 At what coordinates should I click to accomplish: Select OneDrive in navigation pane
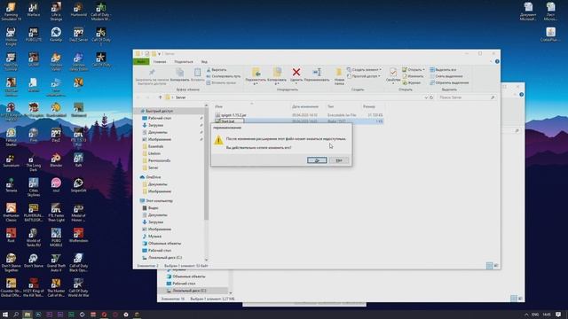[154, 177]
